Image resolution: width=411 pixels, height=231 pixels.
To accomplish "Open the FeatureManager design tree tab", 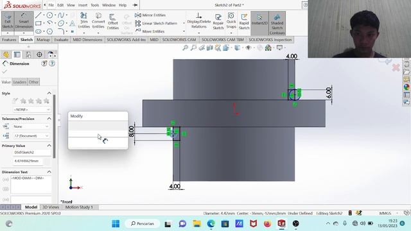I will pyautogui.click(x=6, y=55).
